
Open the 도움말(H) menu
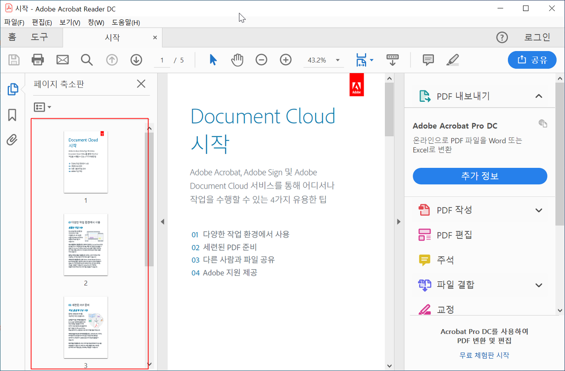126,22
